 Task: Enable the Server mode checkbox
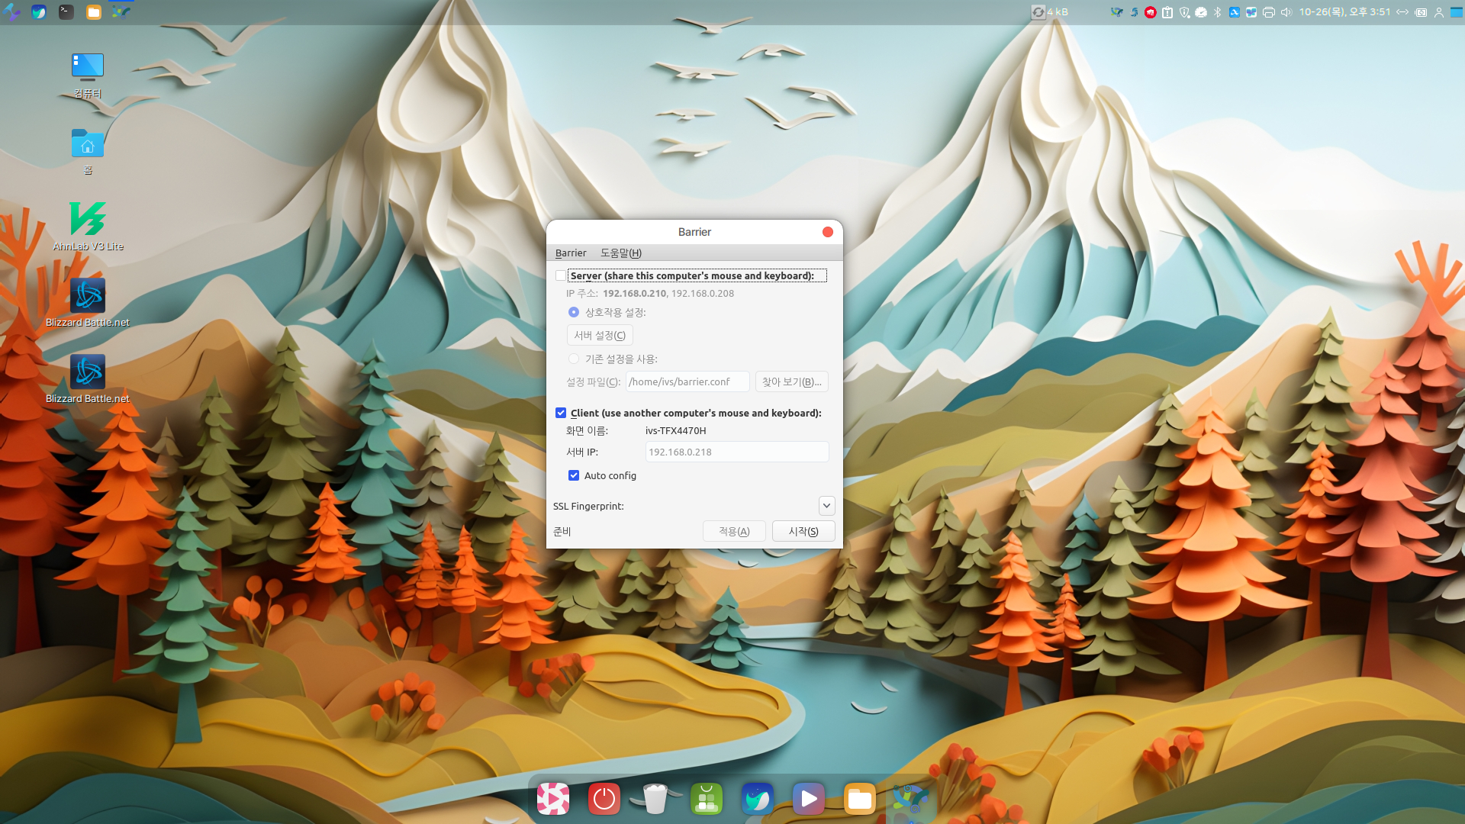(561, 275)
